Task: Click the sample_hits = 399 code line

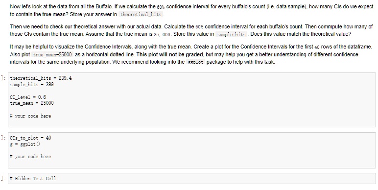Action: pyautogui.click(x=32, y=84)
